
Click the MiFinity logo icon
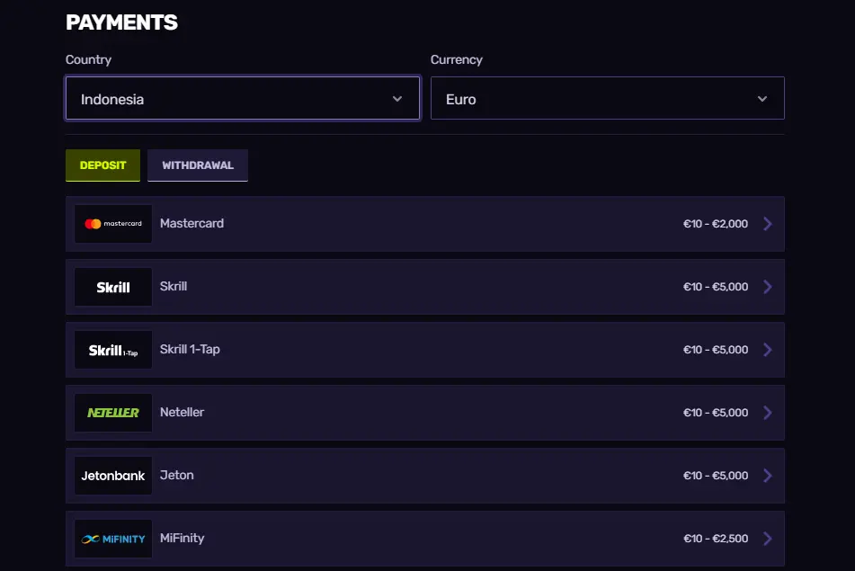[x=112, y=538]
